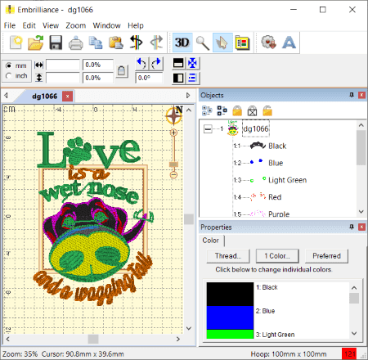Open the Help menu
Viewport: 368px width, 360px height.
coord(136,25)
